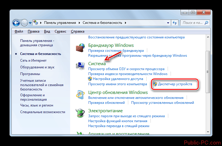The width and height of the screenshot is (222, 146).
Task: Click the Refresh button next to address bar
Action: tap(175, 23)
